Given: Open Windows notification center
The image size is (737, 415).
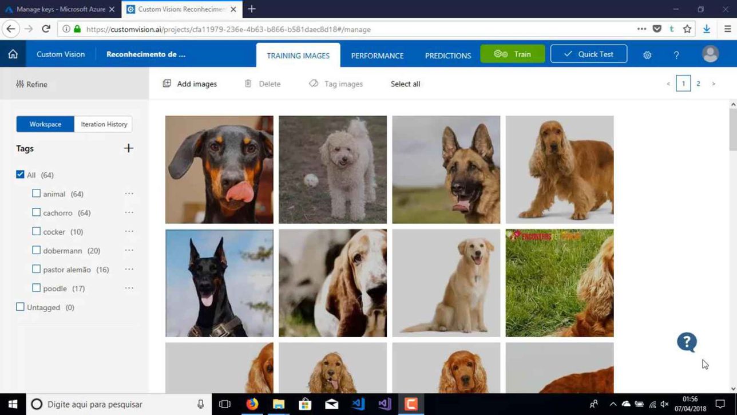Looking at the screenshot, I should tap(721, 404).
